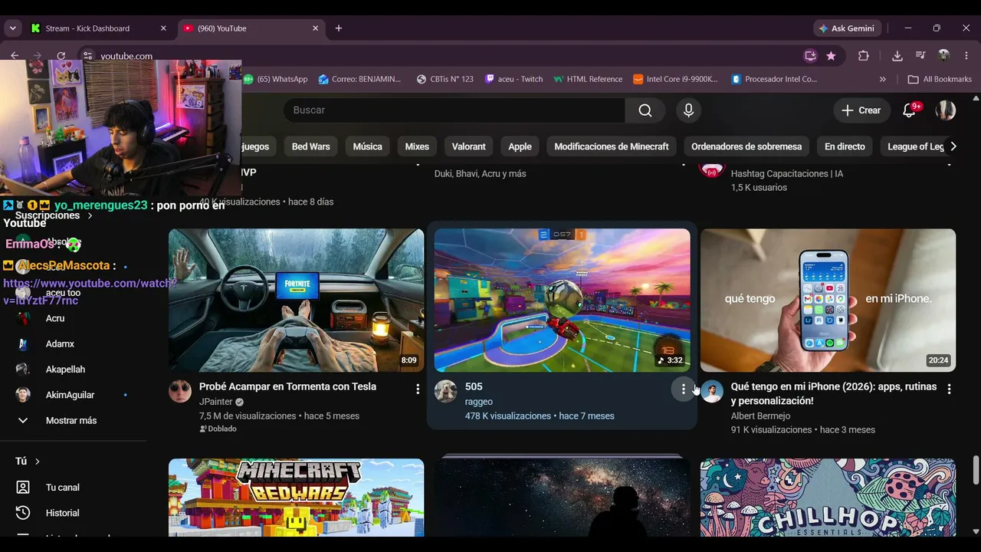This screenshot has height=552, width=981.
Task: Open options menu for the 505 video
Action: tap(684, 389)
